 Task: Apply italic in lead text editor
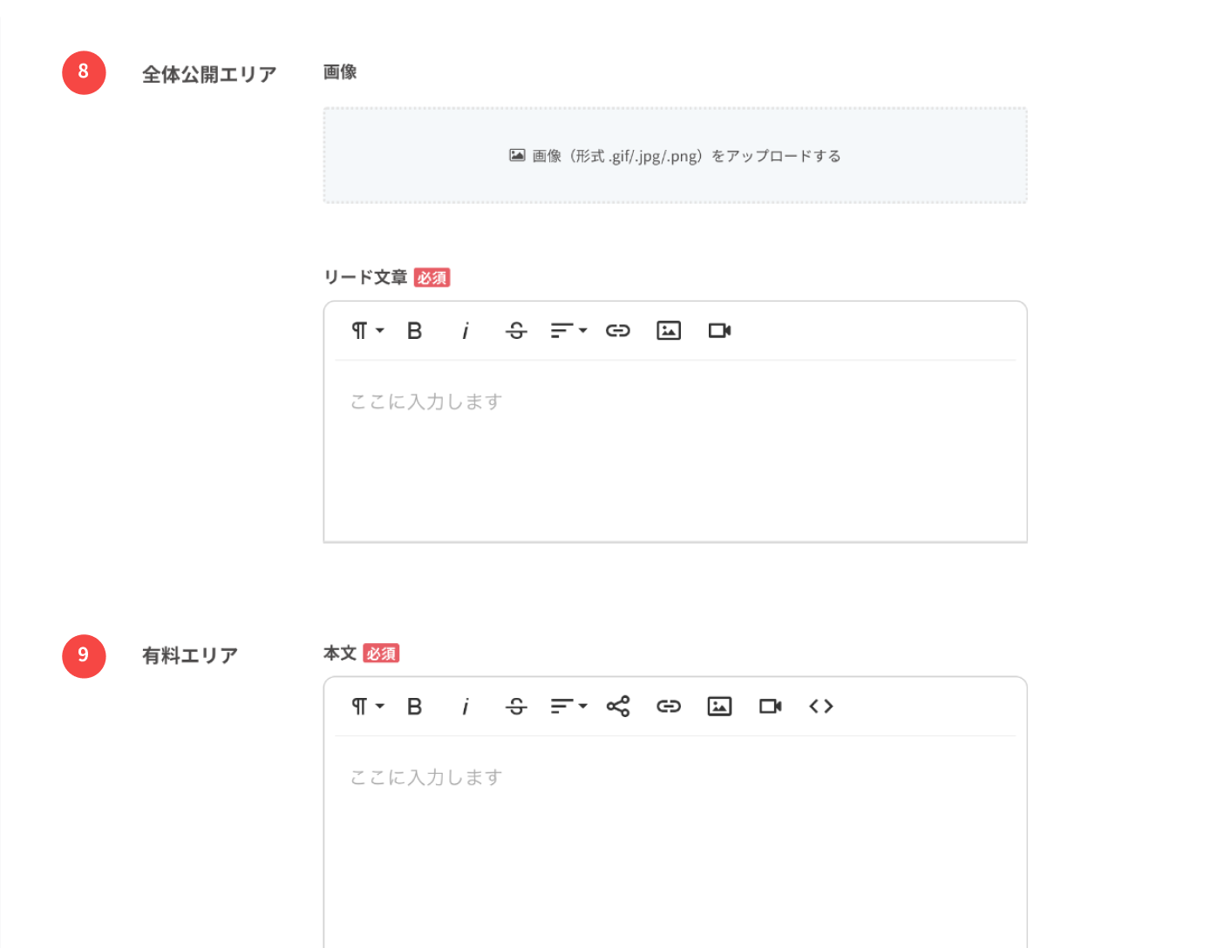point(466,331)
